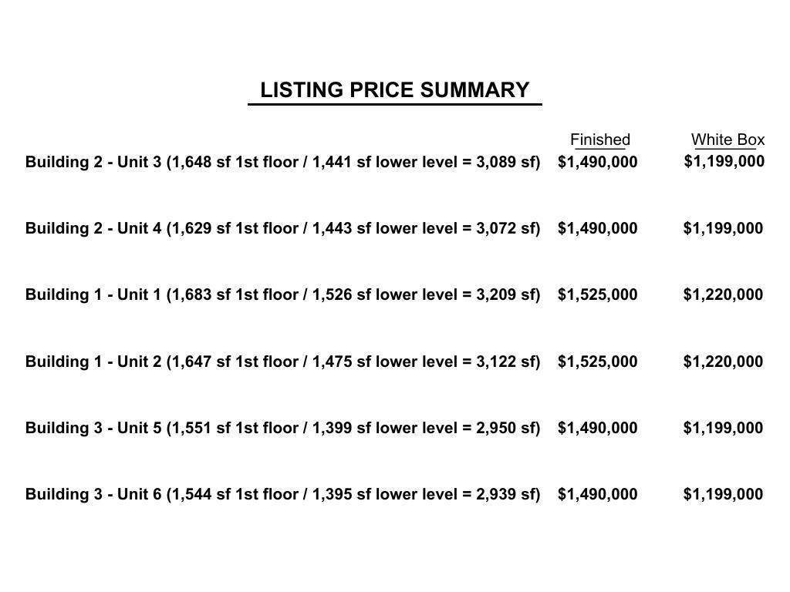Click the Listing Price Summary title
The image size is (790, 592).
tap(394, 90)
